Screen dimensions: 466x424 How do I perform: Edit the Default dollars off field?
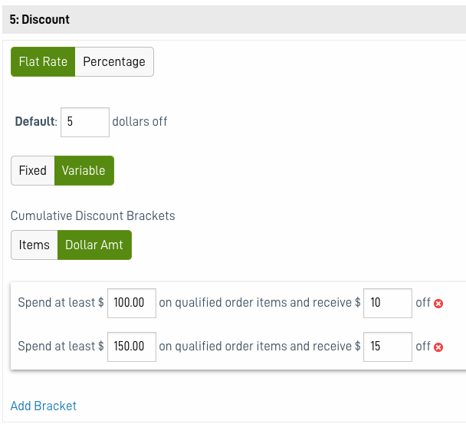tap(85, 122)
